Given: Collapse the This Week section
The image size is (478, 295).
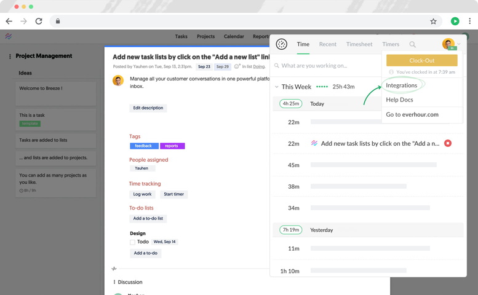Looking at the screenshot, I should tap(276, 87).
